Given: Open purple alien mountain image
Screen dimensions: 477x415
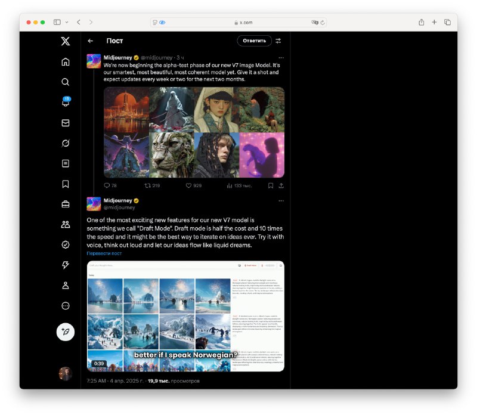Looking at the screenshot, I should pos(126,155).
